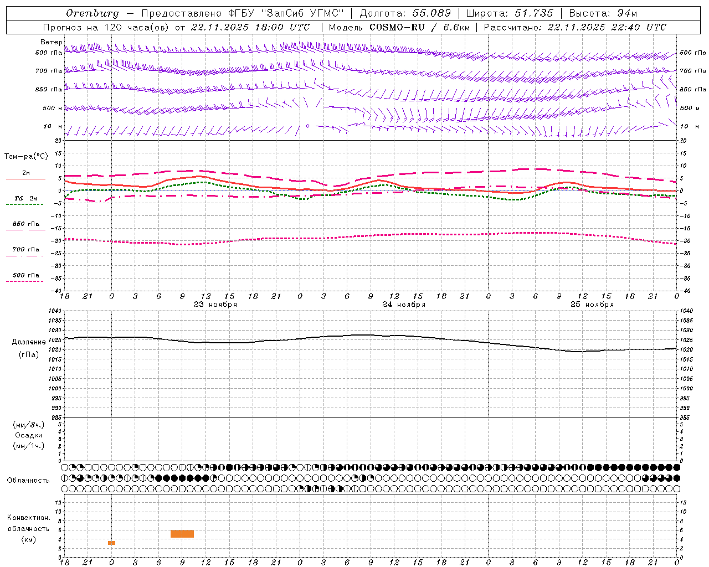Click the 'Давление' pressure label
Viewport: 709px width, 567px height.
tap(29, 342)
